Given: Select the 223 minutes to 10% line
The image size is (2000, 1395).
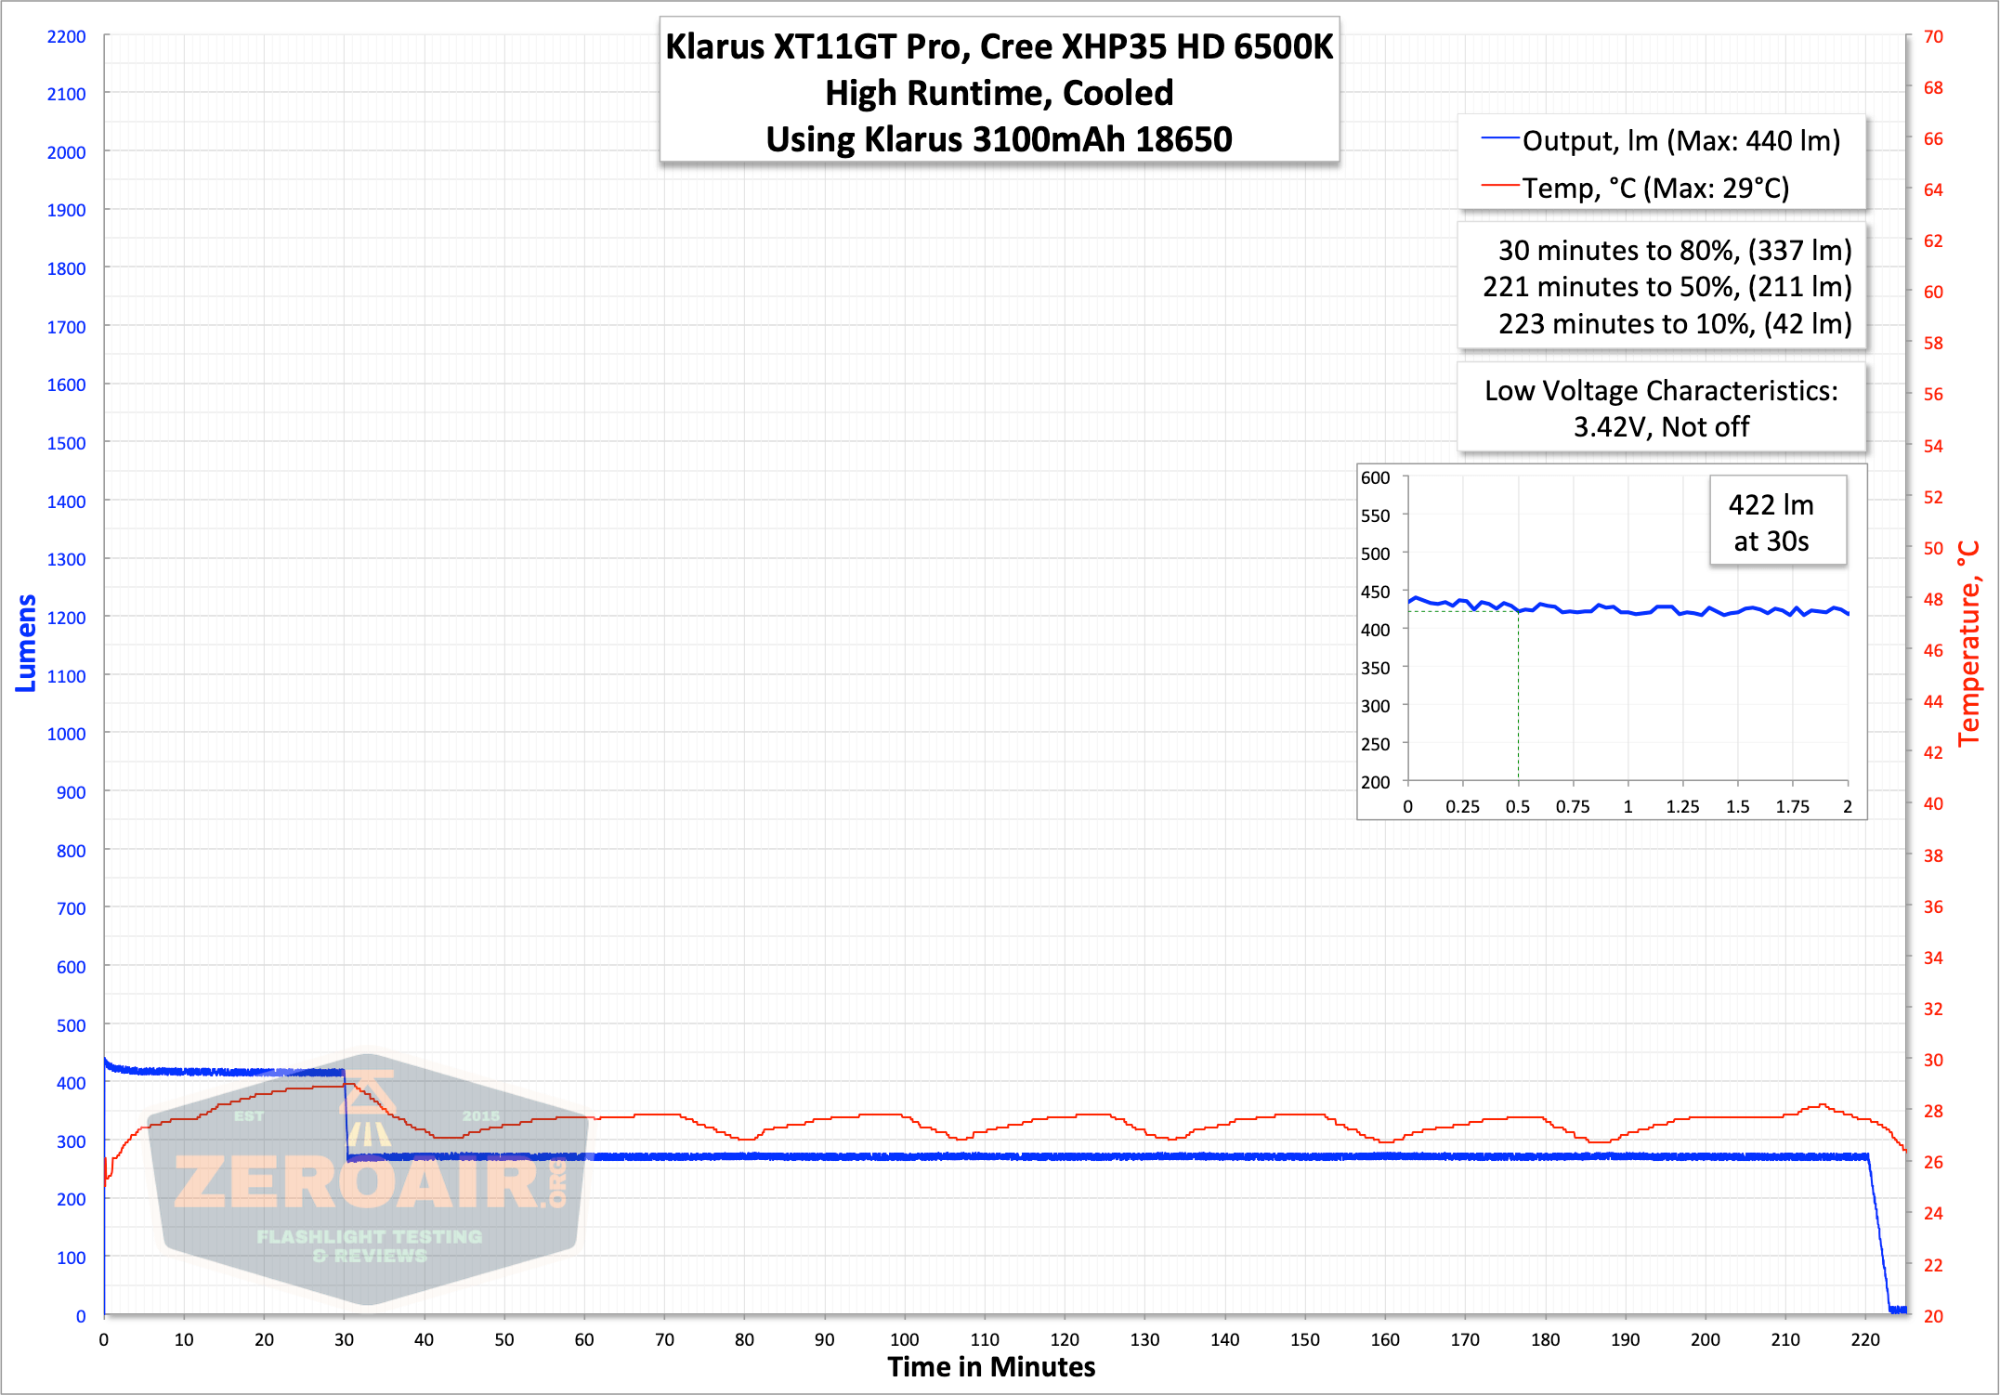Looking at the screenshot, I should [1675, 323].
